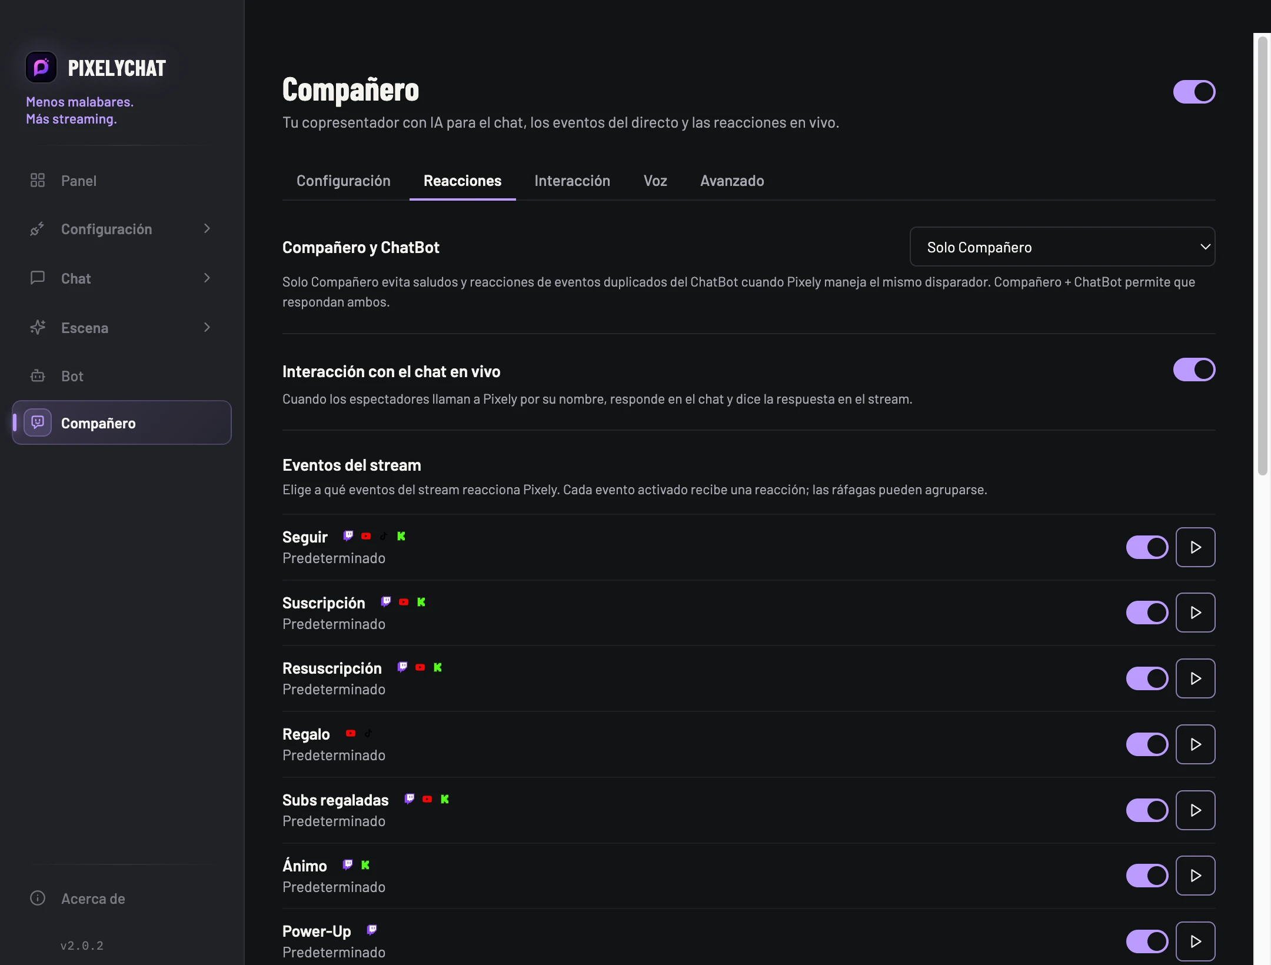Click the YouTube icon next to Resuscripción
Image resolution: width=1271 pixels, height=965 pixels.
(x=420, y=667)
